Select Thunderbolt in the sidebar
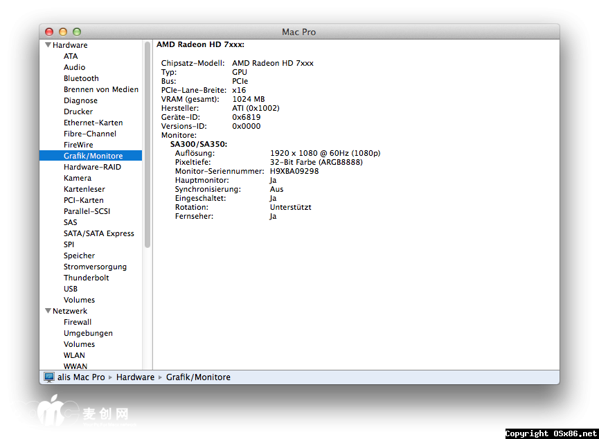The width and height of the screenshot is (599, 439). tap(86, 278)
